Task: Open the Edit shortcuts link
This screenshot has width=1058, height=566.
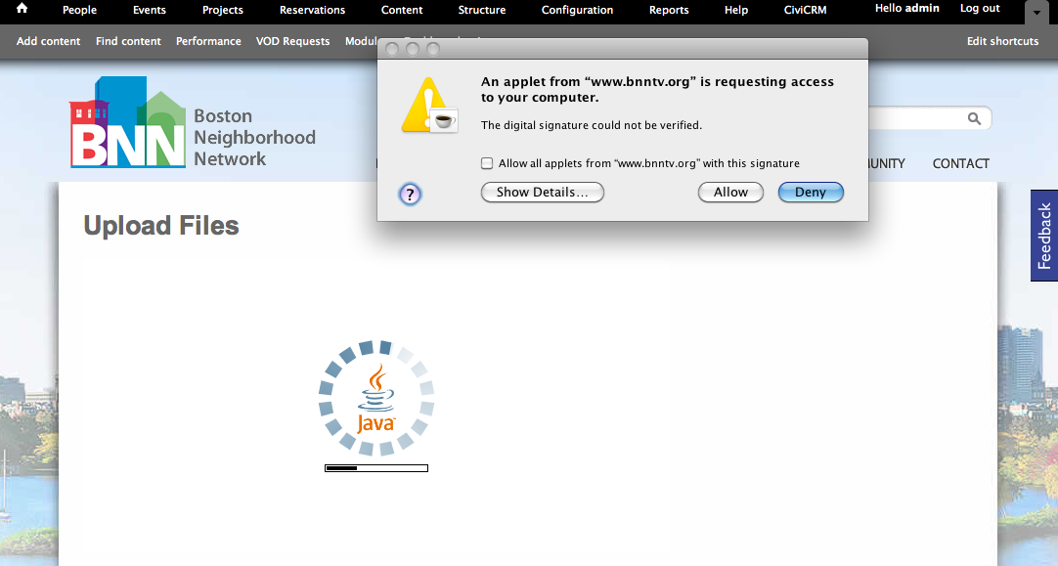Action: [x=1002, y=41]
